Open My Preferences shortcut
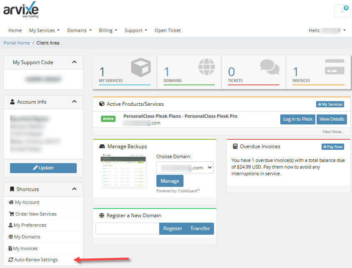This screenshot has height=268, width=352. point(43,225)
